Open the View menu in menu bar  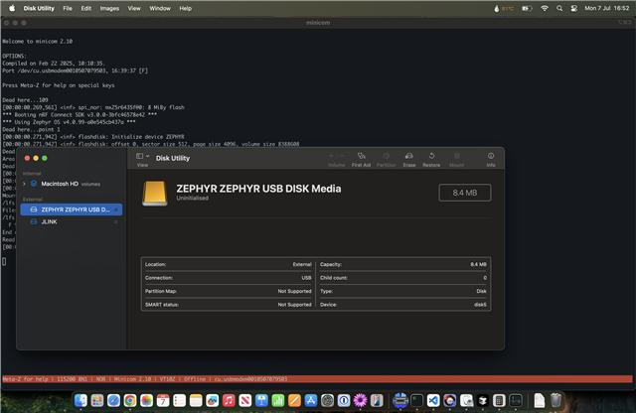click(x=134, y=8)
